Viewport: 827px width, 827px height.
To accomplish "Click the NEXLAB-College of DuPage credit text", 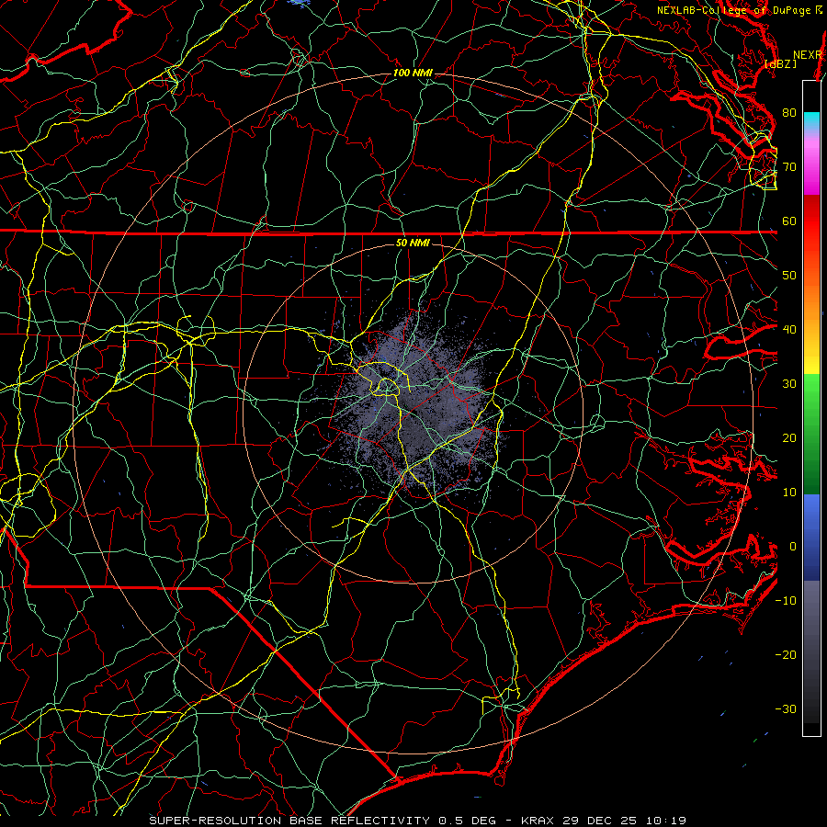I will (x=733, y=10).
